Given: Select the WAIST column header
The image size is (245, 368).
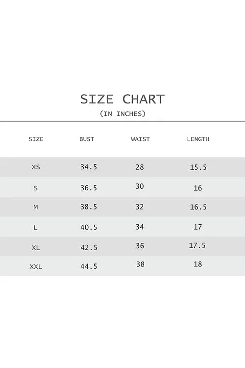Looking at the screenshot, I should coord(141,139).
